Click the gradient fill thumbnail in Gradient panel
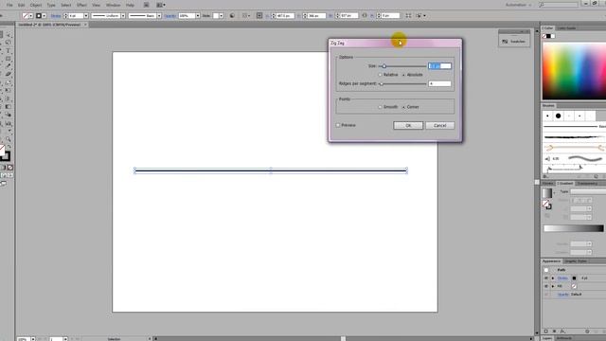This screenshot has width=606, height=341. click(547, 193)
